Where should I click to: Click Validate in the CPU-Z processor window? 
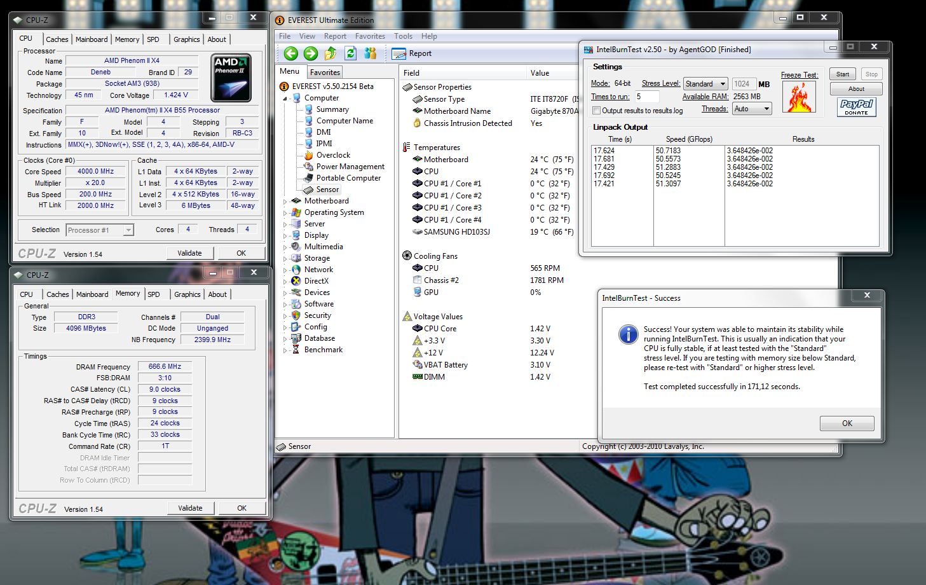(x=189, y=253)
